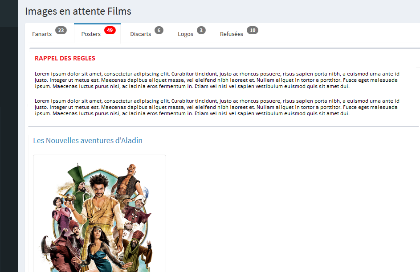Image resolution: width=420 pixels, height=272 pixels.
Task: Click the 23 badge on Fanarts
Action: 61,30
